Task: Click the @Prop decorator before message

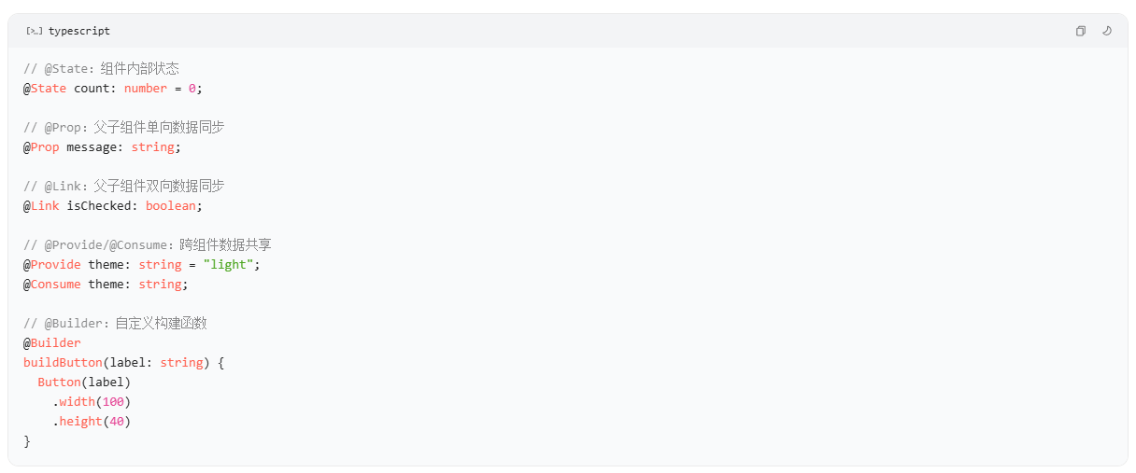Action: pos(41,147)
